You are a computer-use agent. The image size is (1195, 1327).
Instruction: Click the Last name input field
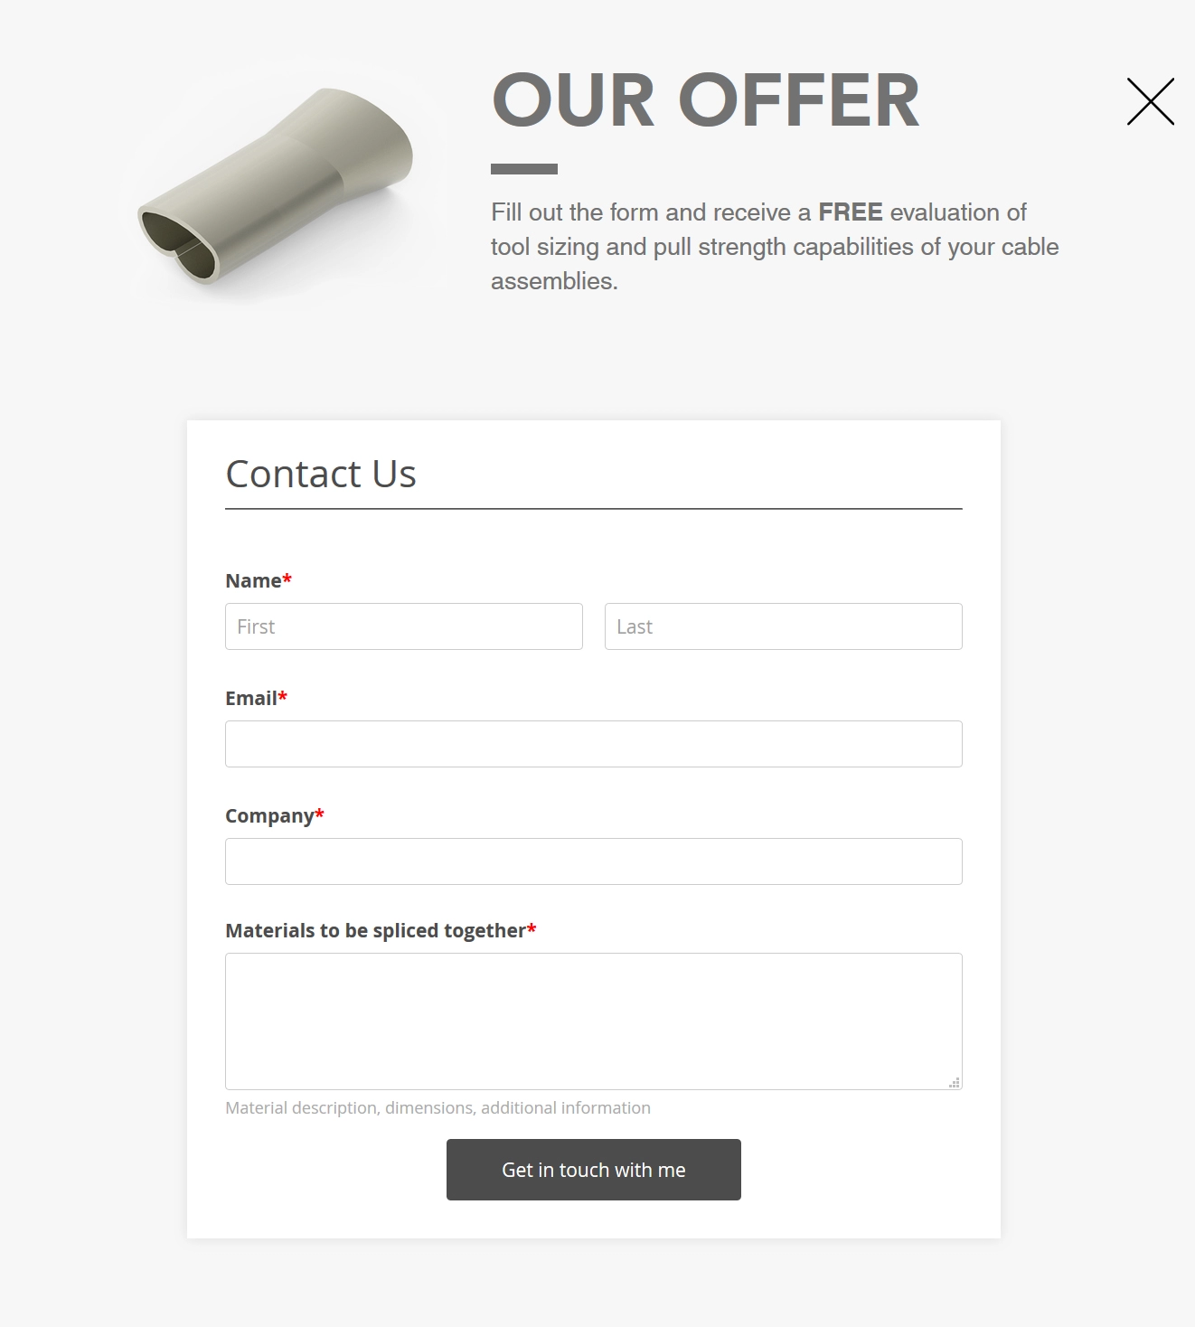[783, 626]
